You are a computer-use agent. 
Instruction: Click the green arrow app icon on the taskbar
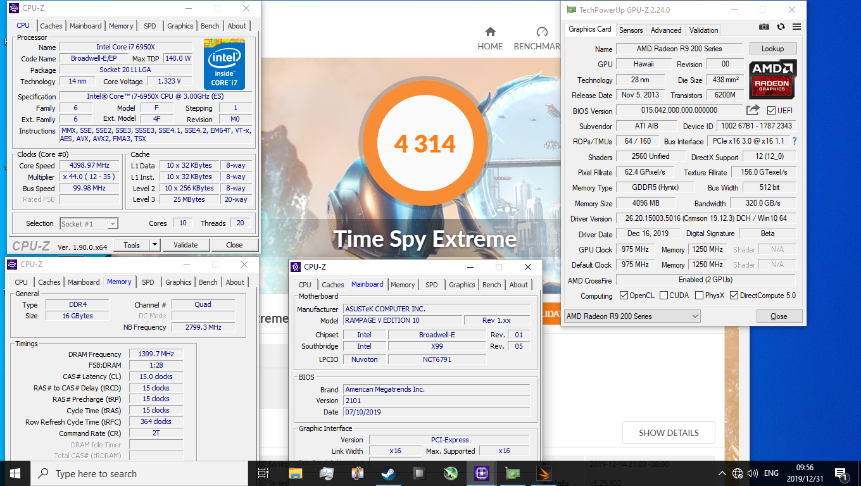coord(450,473)
